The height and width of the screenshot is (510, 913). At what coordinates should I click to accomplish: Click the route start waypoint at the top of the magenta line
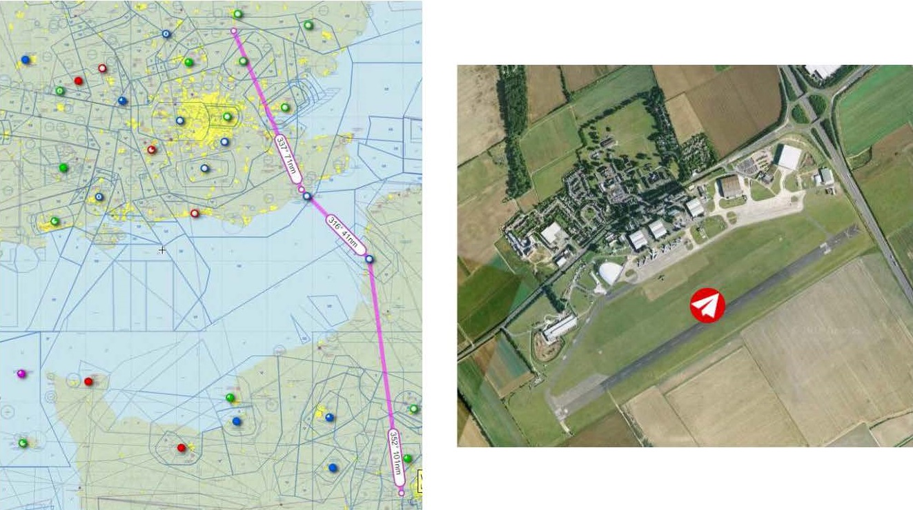(x=234, y=31)
